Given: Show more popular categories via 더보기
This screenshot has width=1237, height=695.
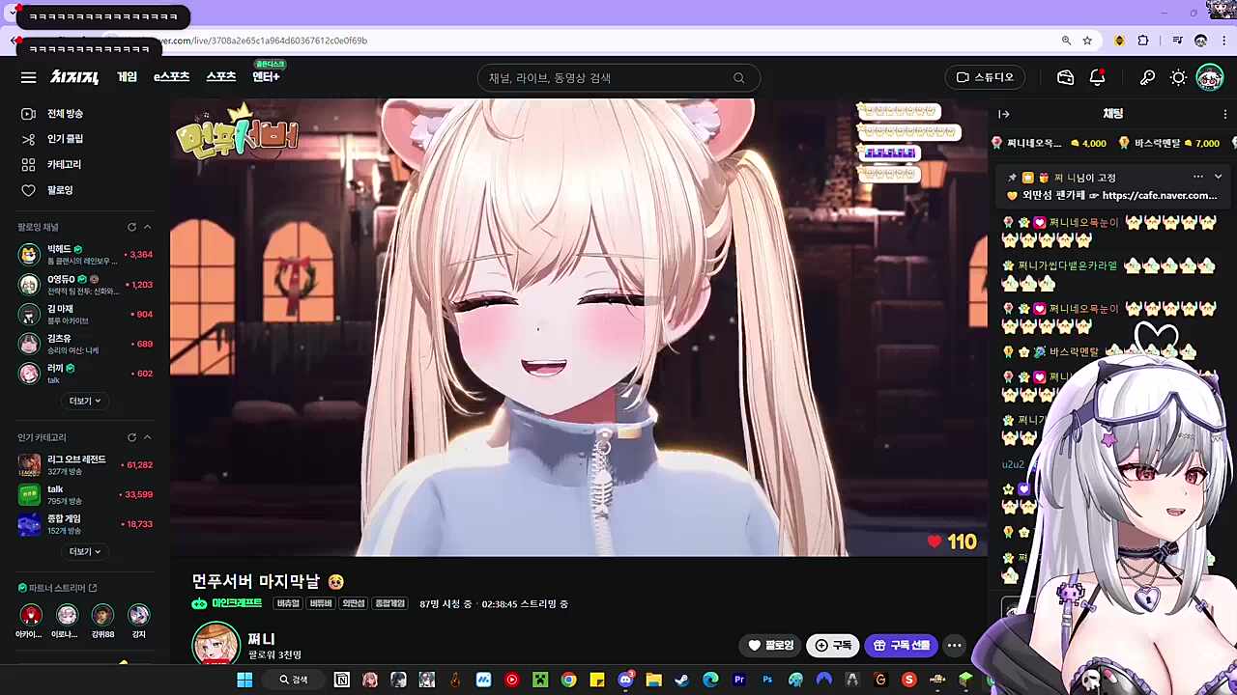Looking at the screenshot, I should coord(84,551).
